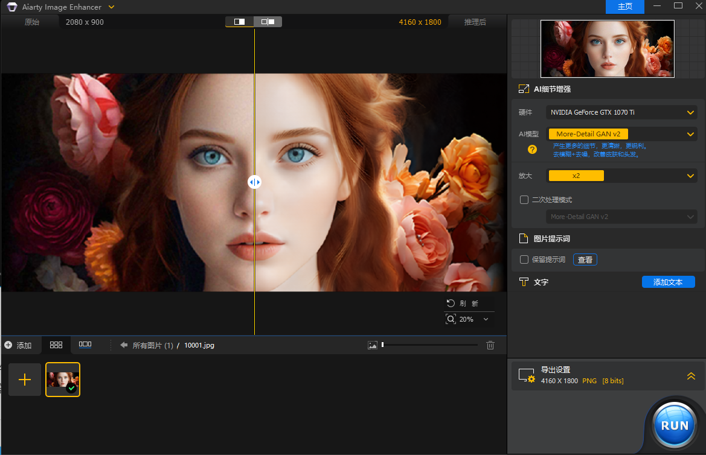Click the RUN button
Screen dimensions: 706x455
[674, 425]
